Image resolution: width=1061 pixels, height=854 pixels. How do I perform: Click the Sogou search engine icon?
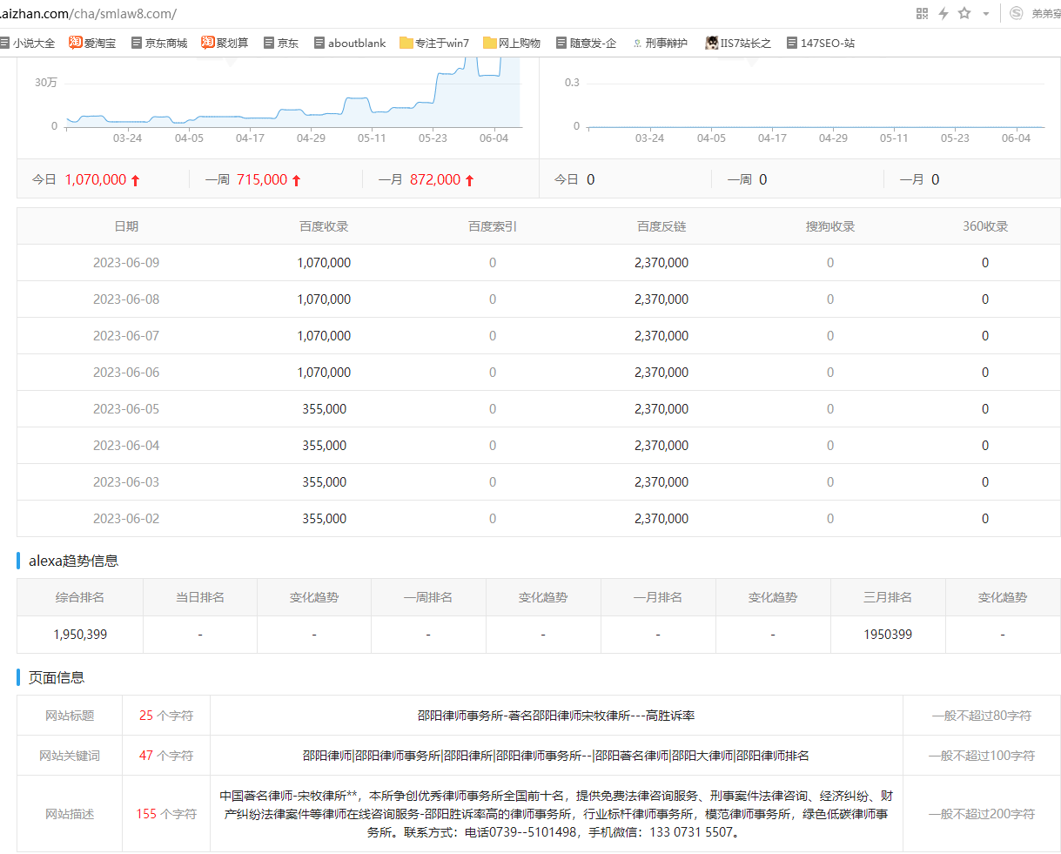tap(1017, 13)
